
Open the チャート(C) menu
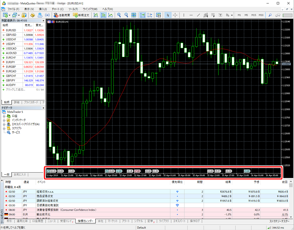58,9
